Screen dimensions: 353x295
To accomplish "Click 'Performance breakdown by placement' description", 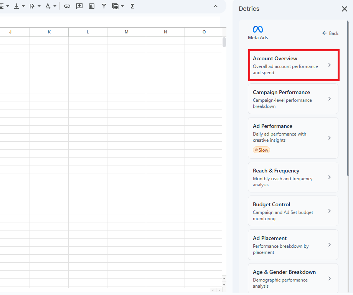I will pyautogui.click(x=281, y=249).
